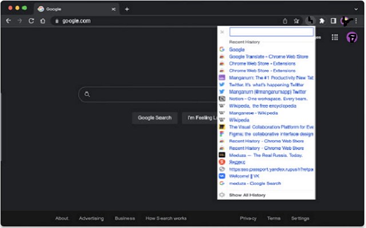Open Meduza — The Real Russia. Today entry
Image resolution: width=366 pixels, height=228 pixels.
pyautogui.click(x=266, y=155)
